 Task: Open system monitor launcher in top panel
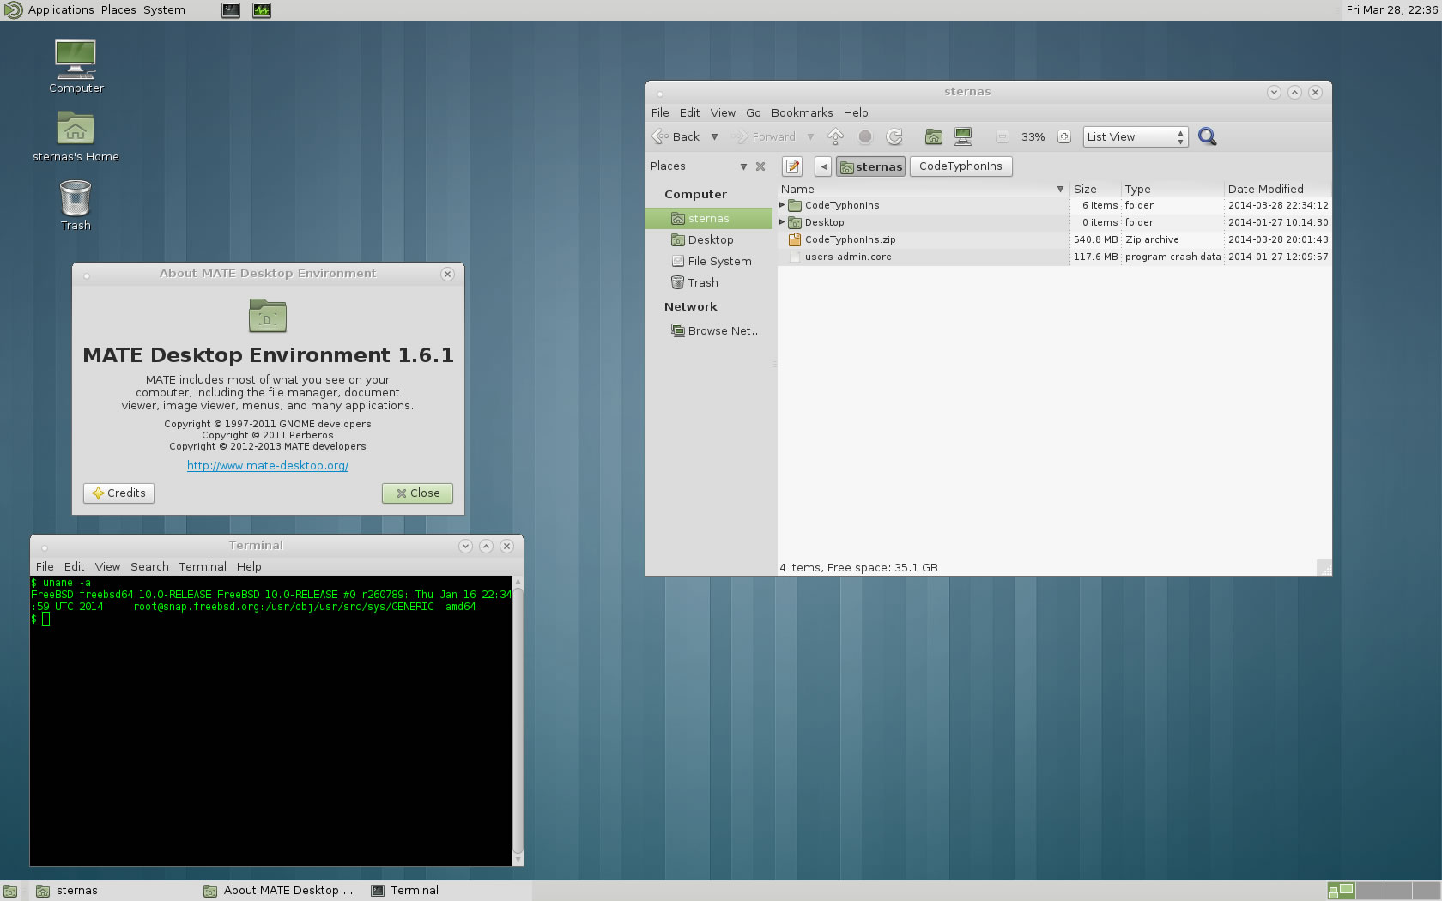click(x=262, y=10)
